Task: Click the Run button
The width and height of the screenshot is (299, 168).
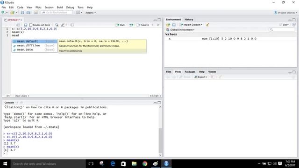Action: [x=120, y=25]
